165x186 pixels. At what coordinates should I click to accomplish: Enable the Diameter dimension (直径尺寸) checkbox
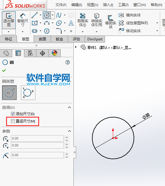point(13,121)
